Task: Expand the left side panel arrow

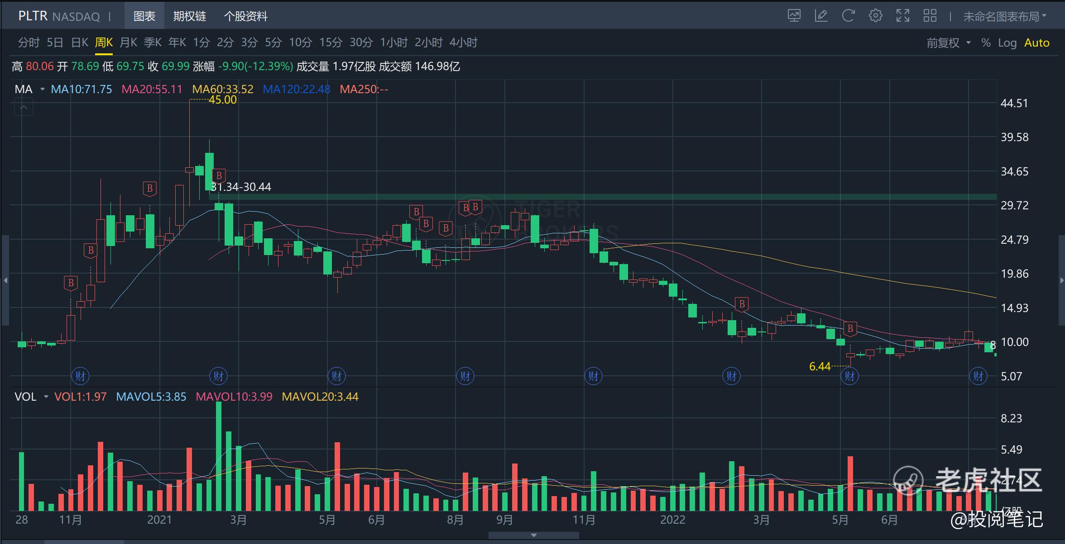Action: (x=5, y=280)
